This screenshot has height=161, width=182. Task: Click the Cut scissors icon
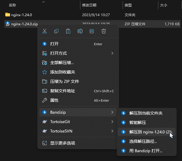[45, 31]
